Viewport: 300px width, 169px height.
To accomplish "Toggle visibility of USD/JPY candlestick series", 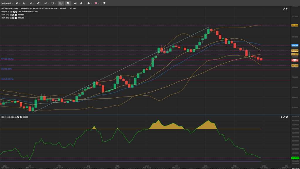I will point(31,9).
